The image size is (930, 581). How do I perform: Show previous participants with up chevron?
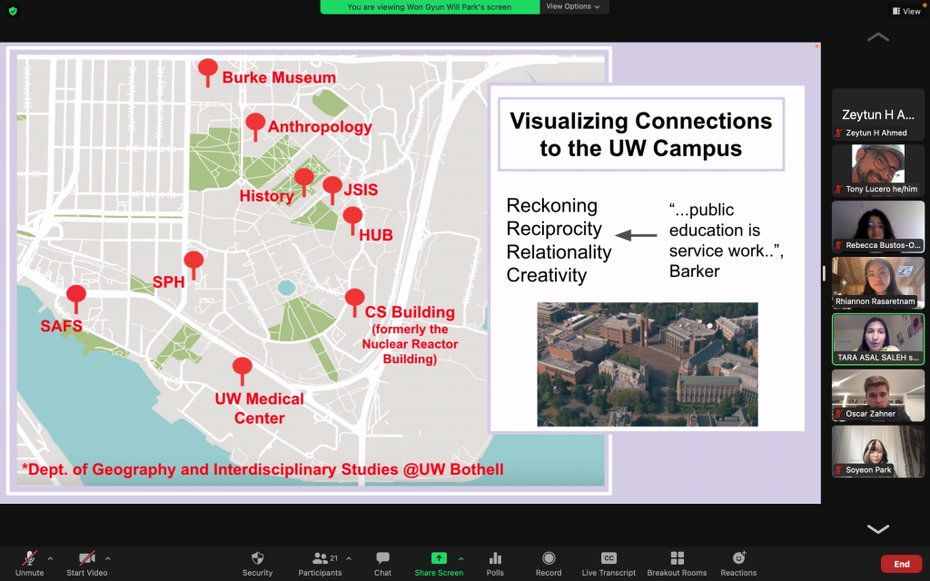pos(878,37)
